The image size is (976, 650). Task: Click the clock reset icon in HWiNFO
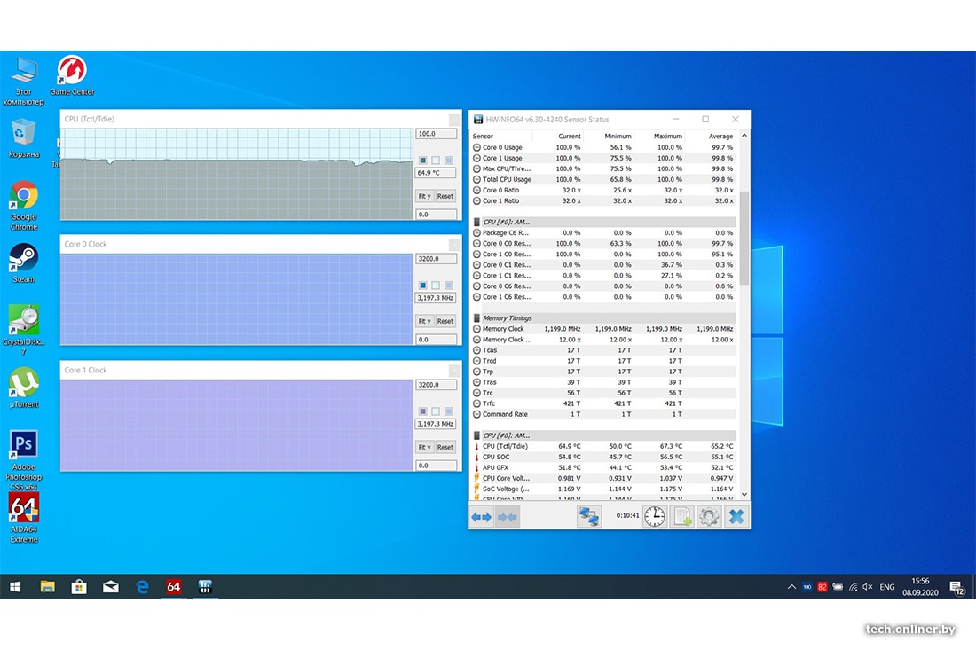click(x=654, y=517)
